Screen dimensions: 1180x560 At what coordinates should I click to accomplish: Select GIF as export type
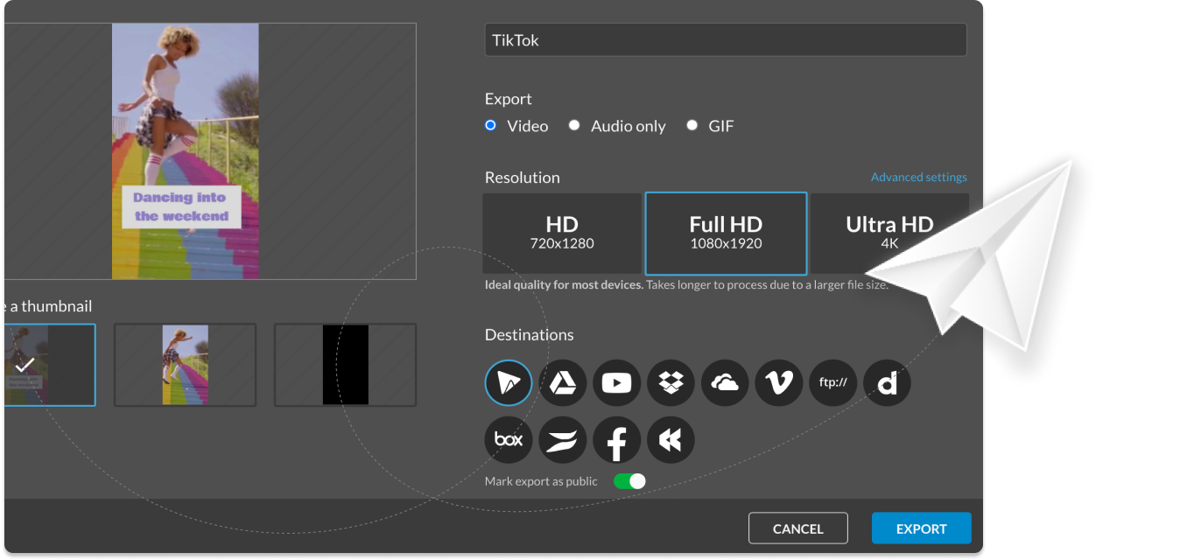(x=692, y=125)
